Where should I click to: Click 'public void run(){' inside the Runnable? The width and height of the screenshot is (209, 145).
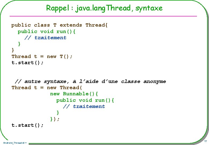(x=85, y=100)
